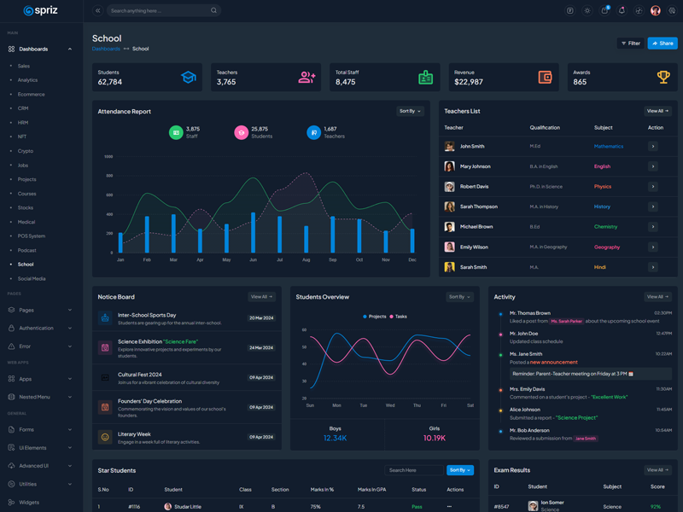Open Sort By dropdown in Attendance Report

point(410,111)
